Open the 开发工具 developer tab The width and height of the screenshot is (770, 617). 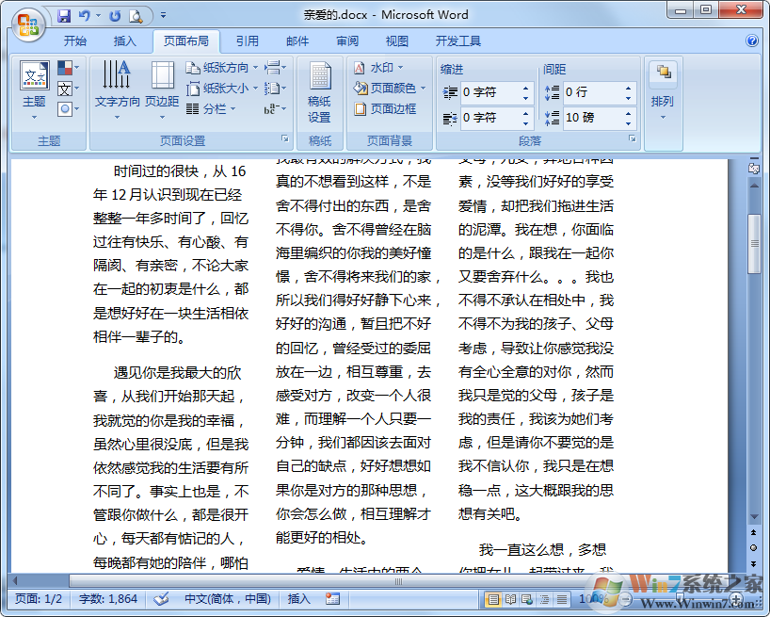[457, 41]
